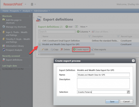Open the Columns dropdown
Screen dimensions: 139x107
point(83,32)
